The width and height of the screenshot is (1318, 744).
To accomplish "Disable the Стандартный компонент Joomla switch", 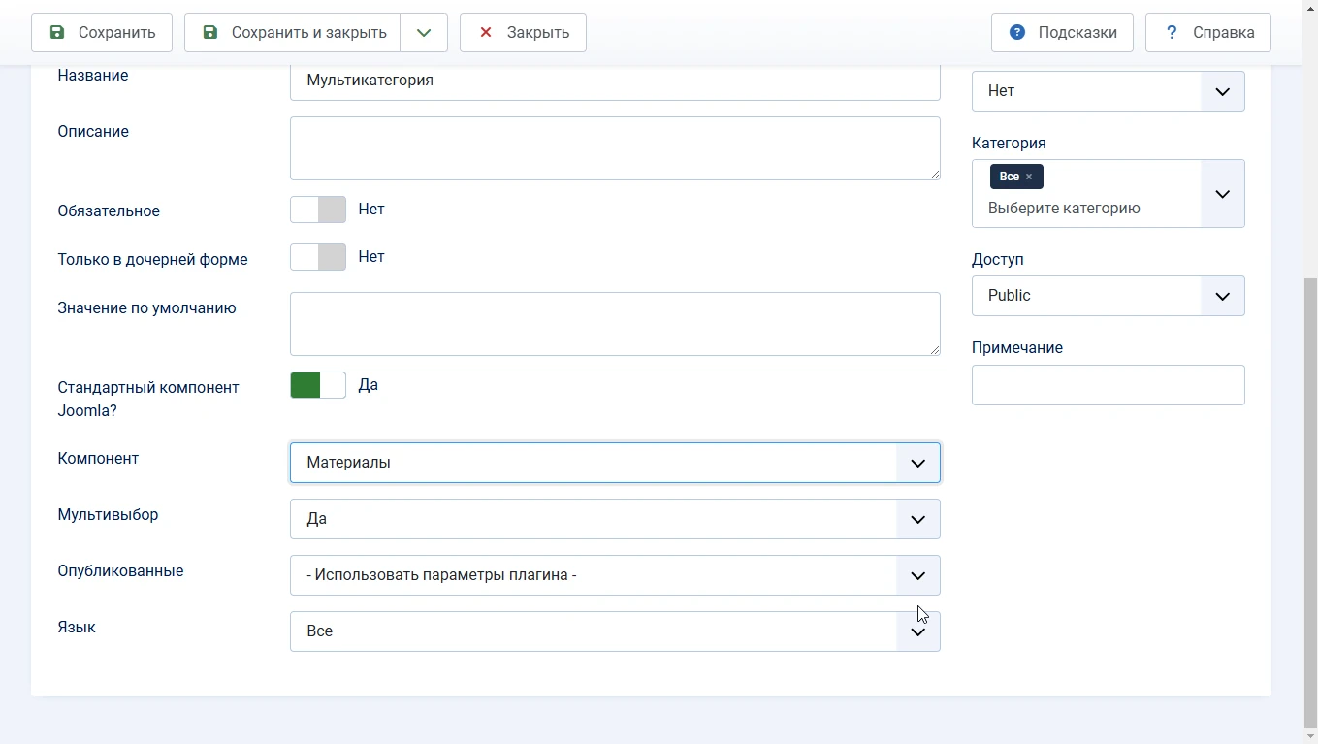I will [x=318, y=385].
